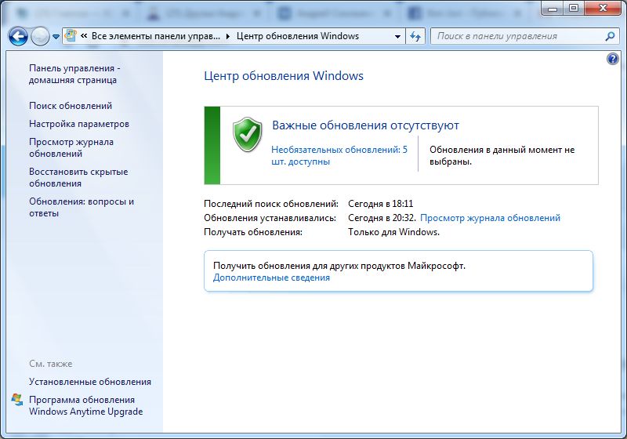Click the Control Panel icon in address bar
The image size is (627, 439).
click(71, 36)
